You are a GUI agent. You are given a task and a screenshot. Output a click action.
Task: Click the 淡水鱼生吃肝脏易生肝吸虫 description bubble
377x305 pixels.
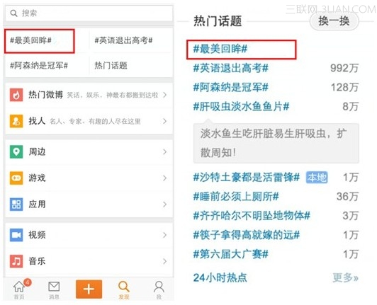276,144
